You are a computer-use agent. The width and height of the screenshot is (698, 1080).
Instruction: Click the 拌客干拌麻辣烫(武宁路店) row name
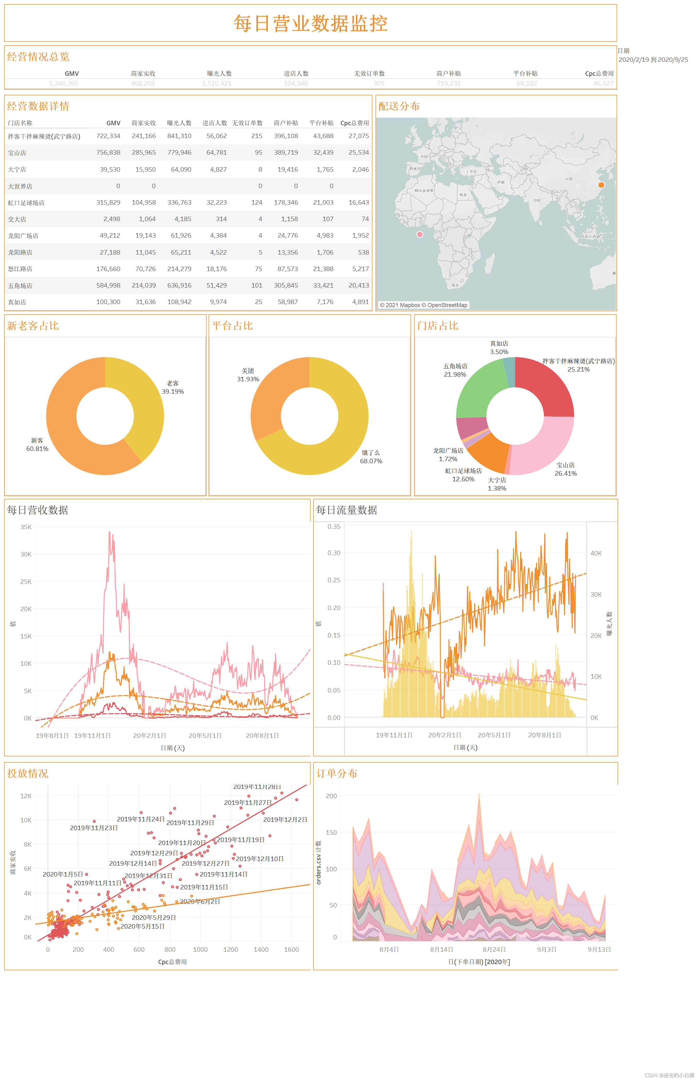tap(44, 137)
